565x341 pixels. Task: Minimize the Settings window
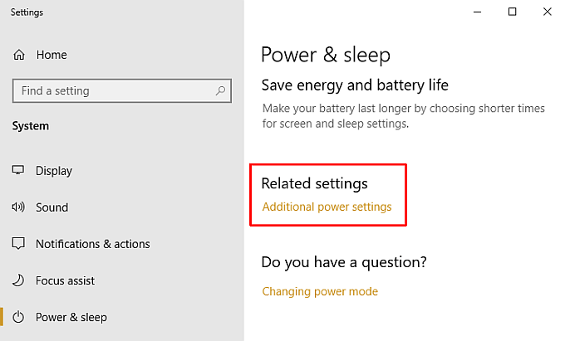pos(478,12)
